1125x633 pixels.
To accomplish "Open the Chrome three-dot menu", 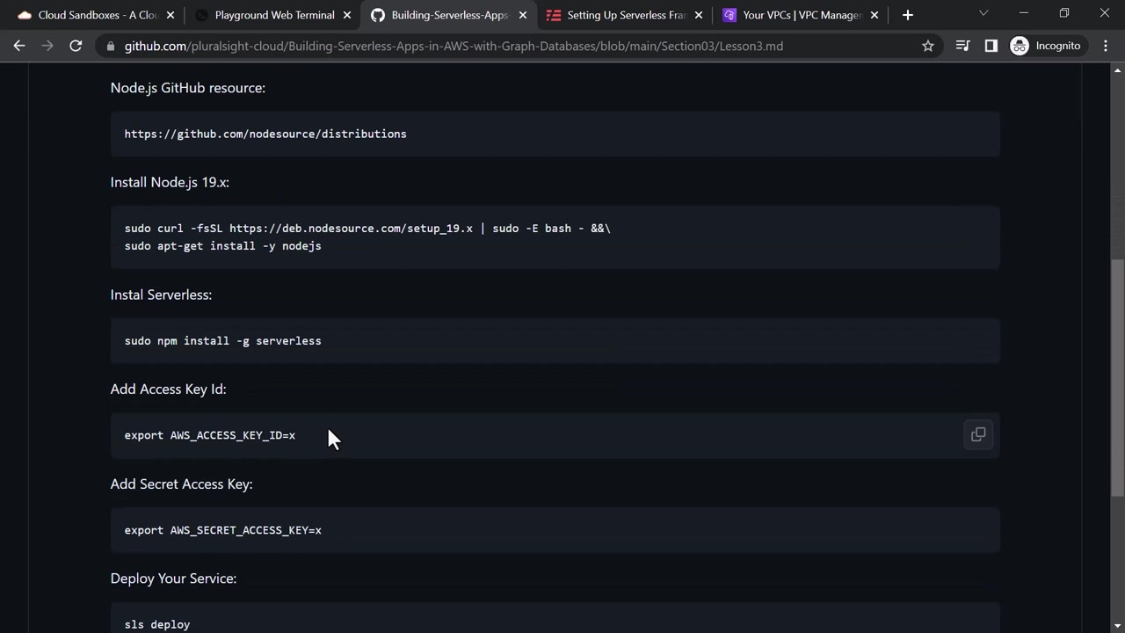I will point(1106,46).
